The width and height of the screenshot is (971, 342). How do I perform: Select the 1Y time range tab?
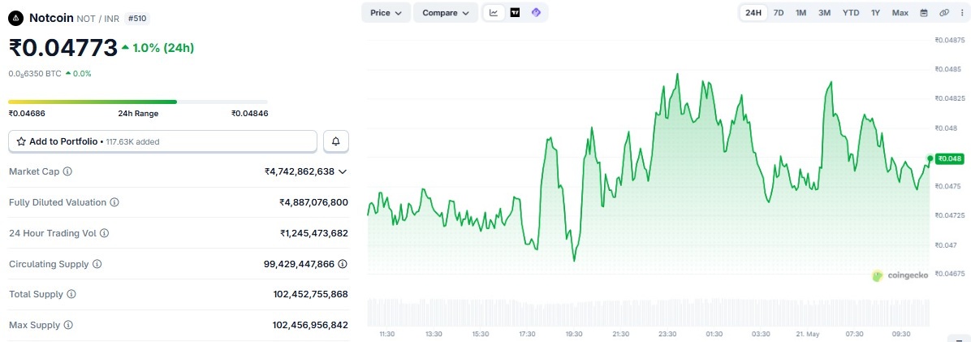click(x=876, y=12)
